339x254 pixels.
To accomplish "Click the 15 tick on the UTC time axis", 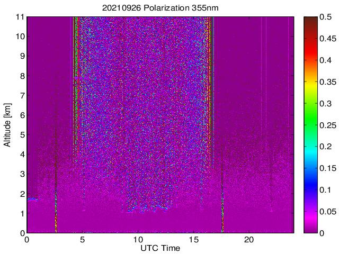I will [x=193, y=240].
